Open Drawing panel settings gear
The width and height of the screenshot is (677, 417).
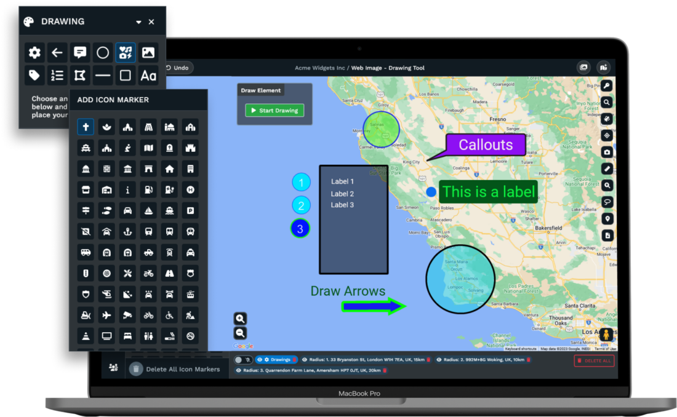[34, 53]
